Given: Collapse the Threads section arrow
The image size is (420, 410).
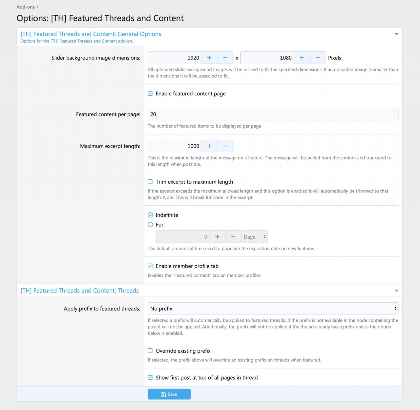Looking at the screenshot, I should point(396,291).
